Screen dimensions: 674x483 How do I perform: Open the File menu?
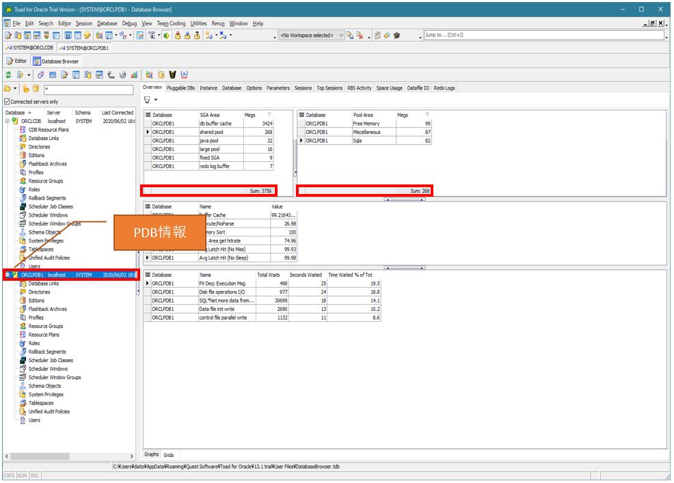17,23
